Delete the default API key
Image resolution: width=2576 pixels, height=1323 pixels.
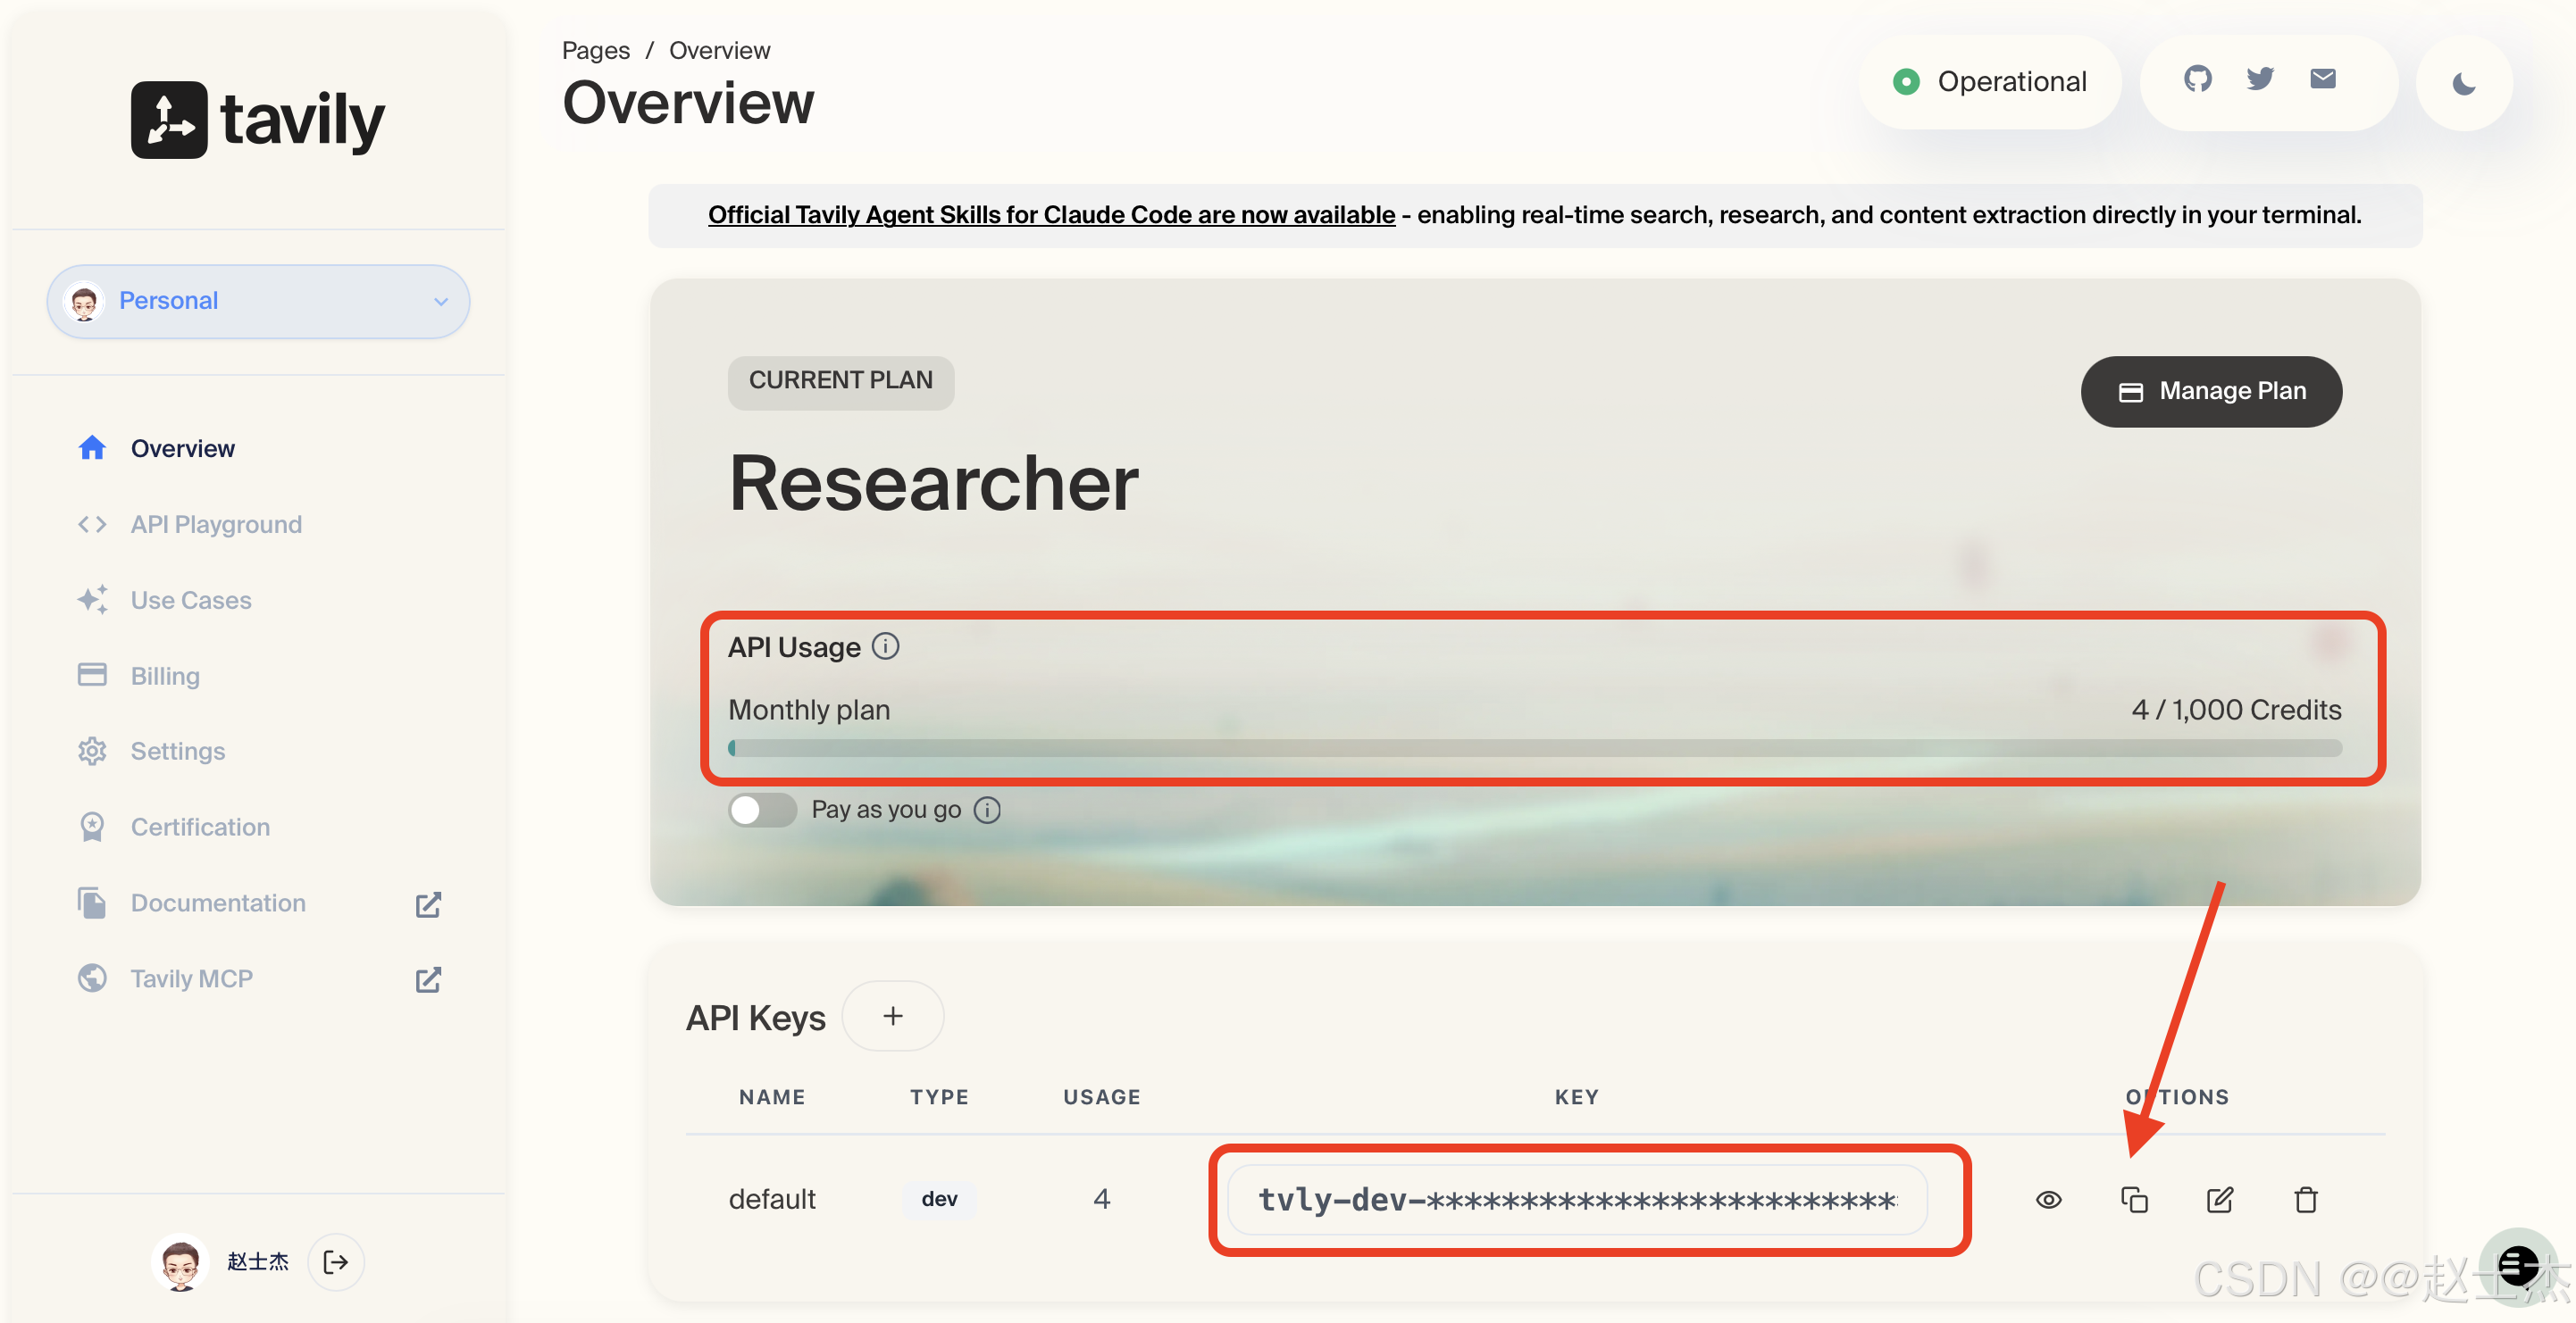(x=2306, y=1199)
